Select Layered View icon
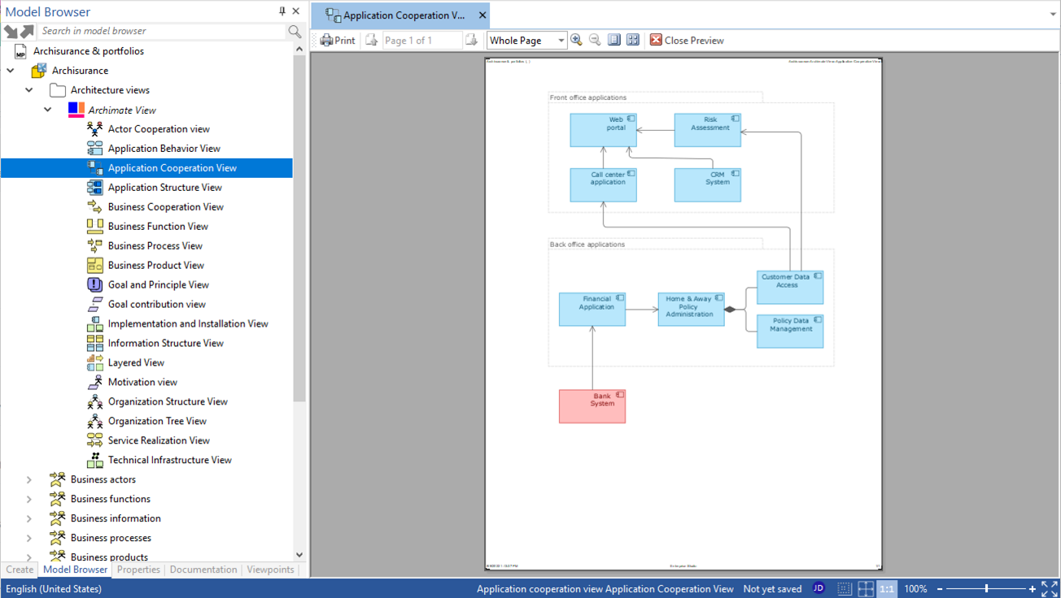This screenshot has height=598, width=1061. [95, 363]
